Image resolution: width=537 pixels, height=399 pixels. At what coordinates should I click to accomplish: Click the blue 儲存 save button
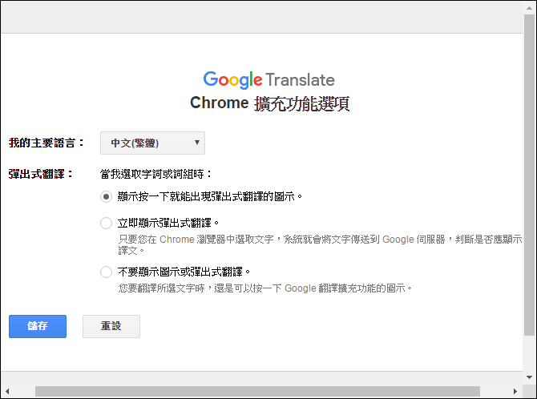[38, 326]
